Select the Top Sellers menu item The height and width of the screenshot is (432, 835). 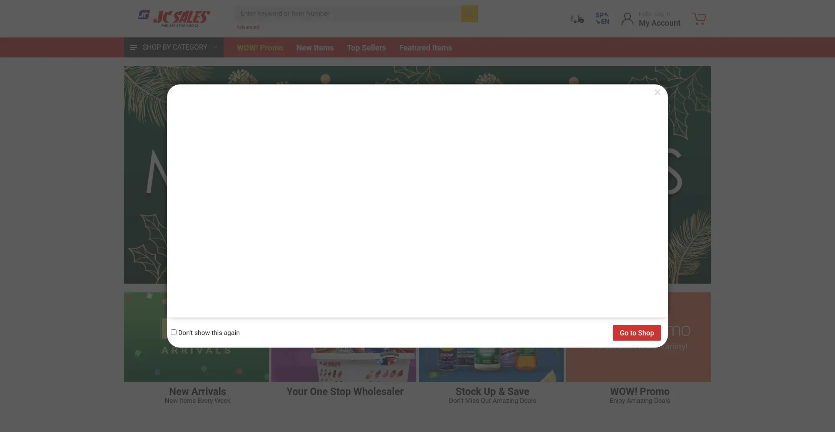click(367, 48)
